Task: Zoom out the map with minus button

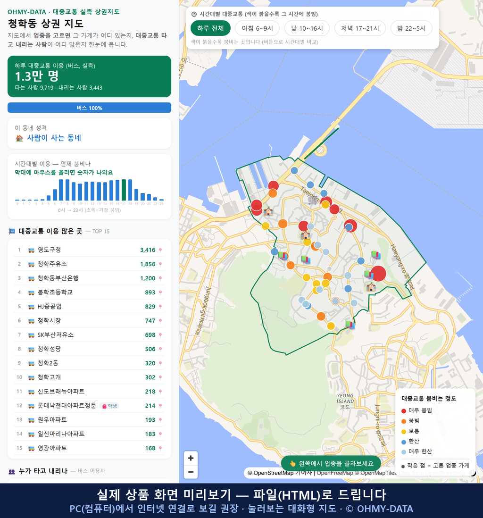Action: click(191, 472)
